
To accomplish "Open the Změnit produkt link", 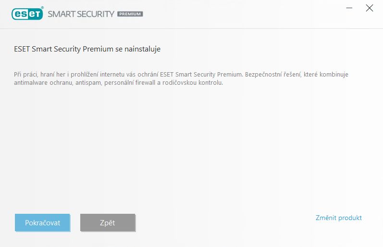I will tap(338, 218).
